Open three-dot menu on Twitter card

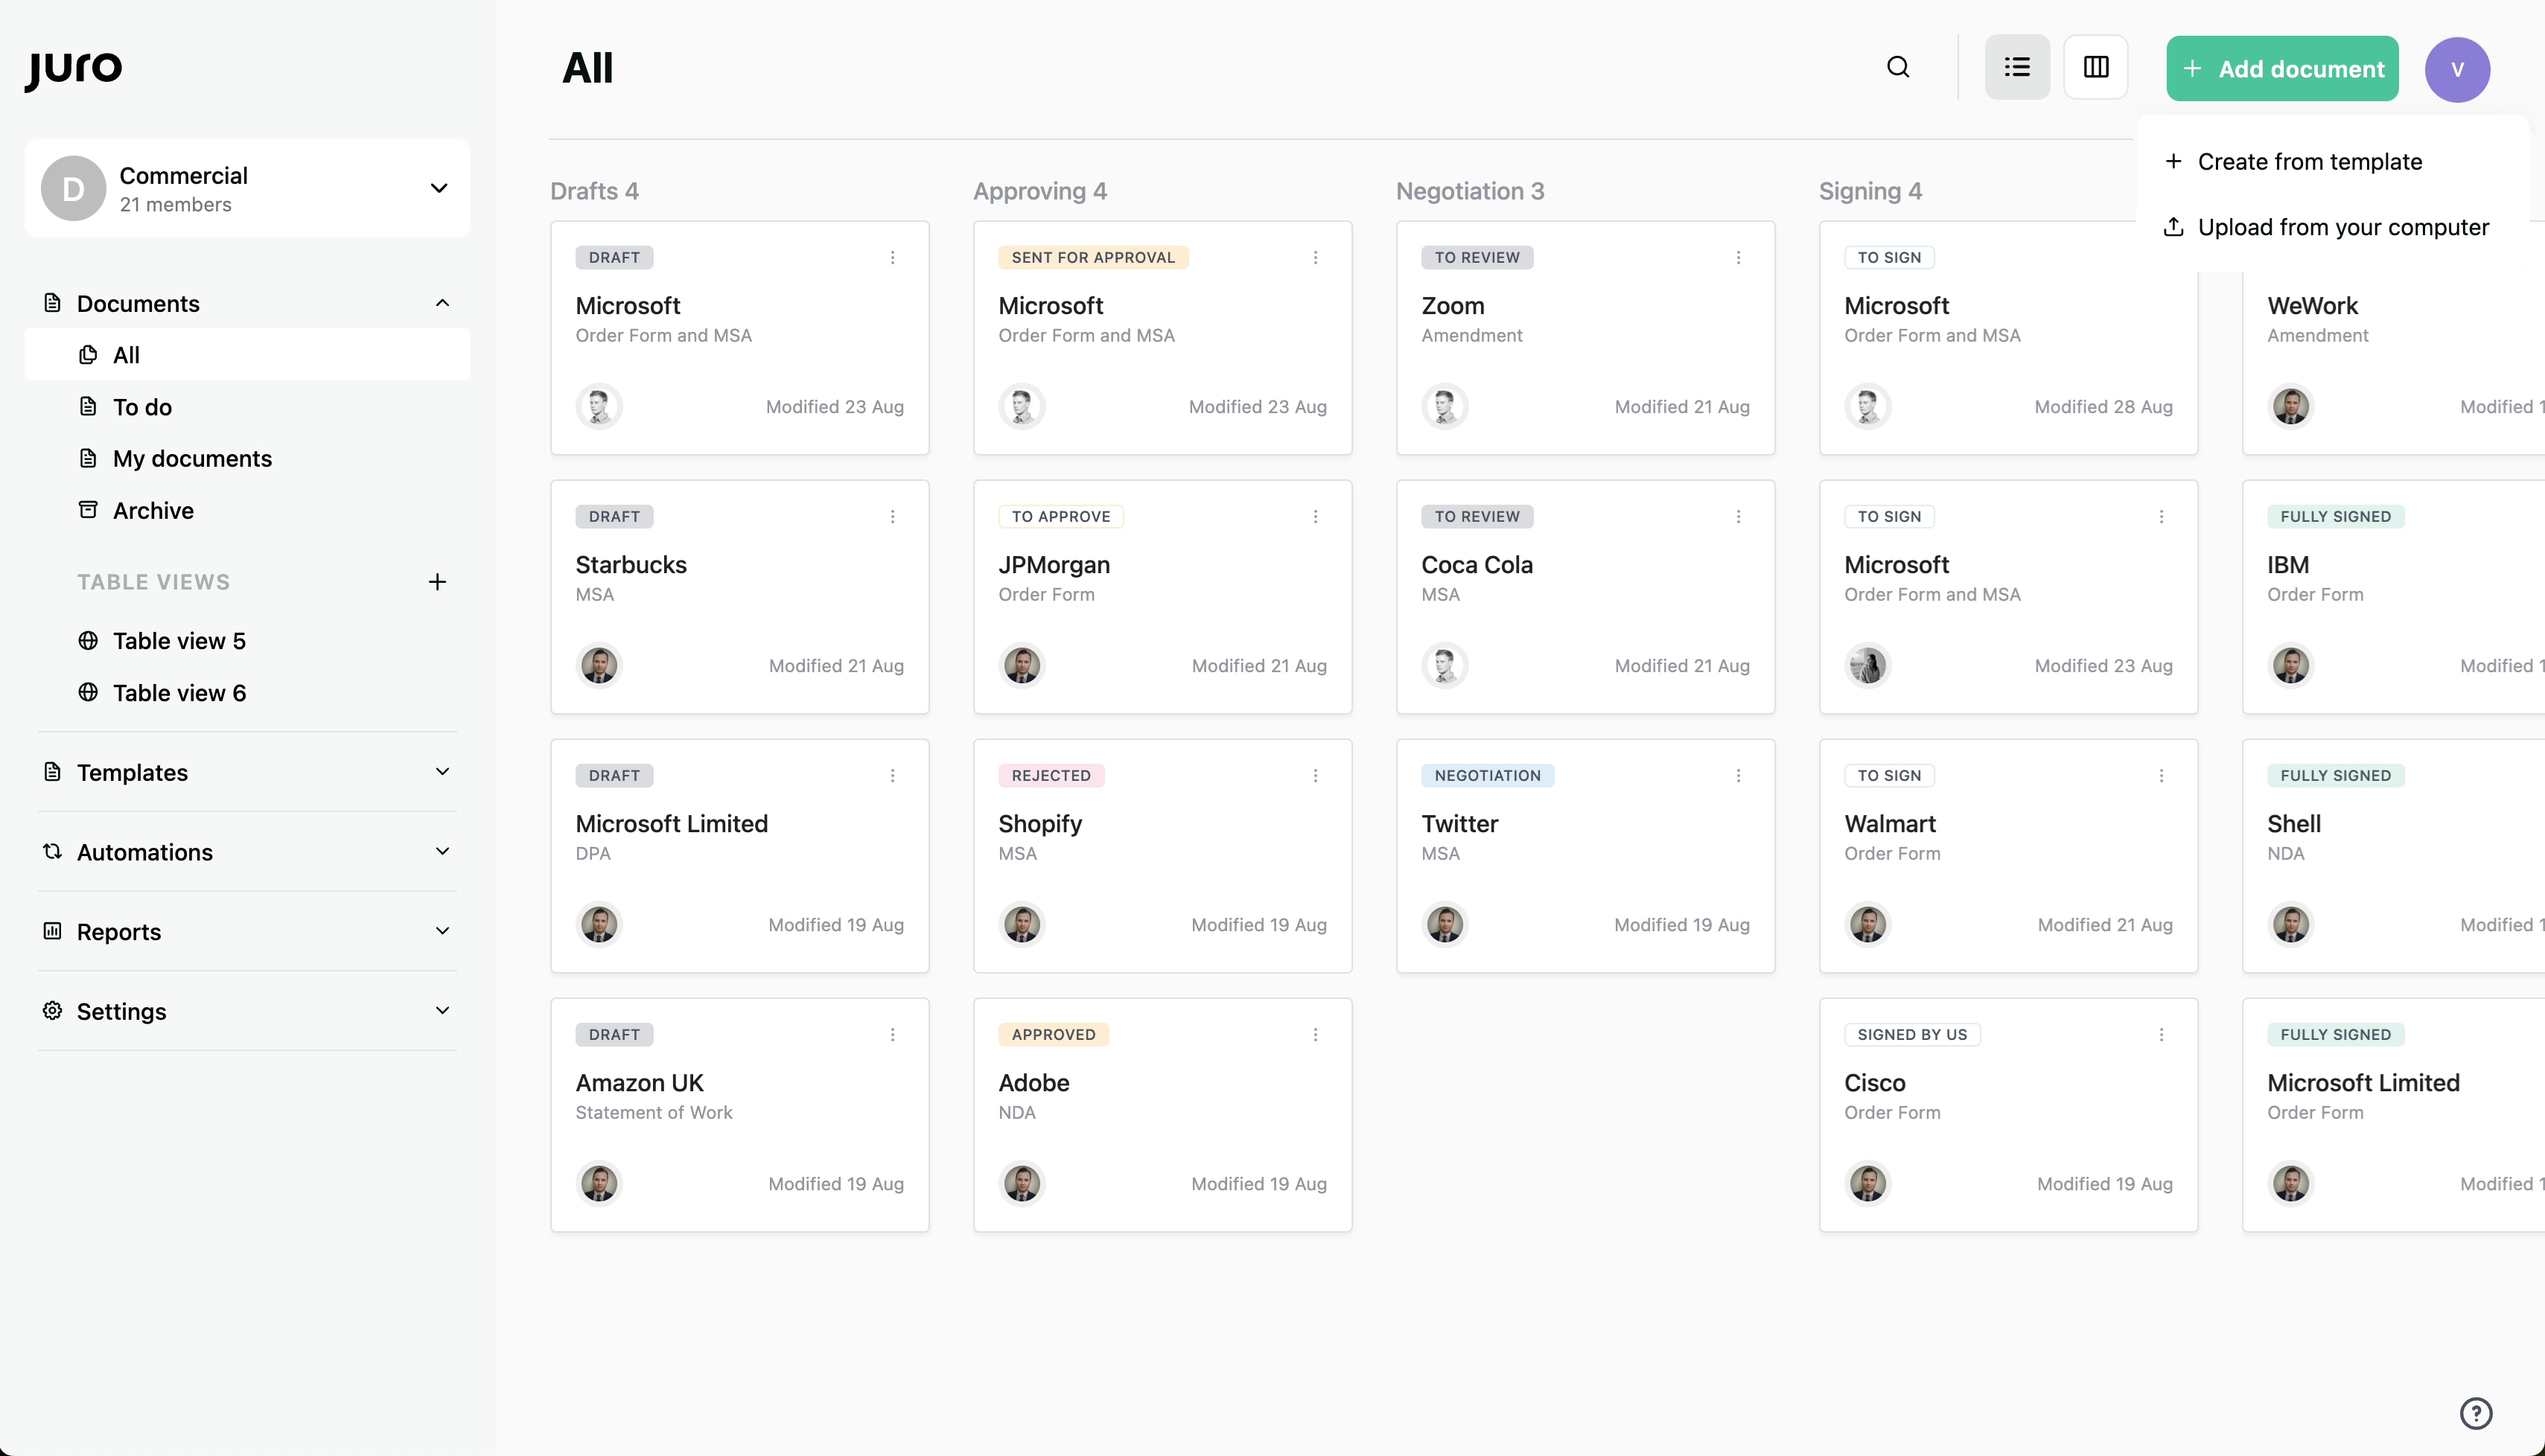click(1738, 776)
